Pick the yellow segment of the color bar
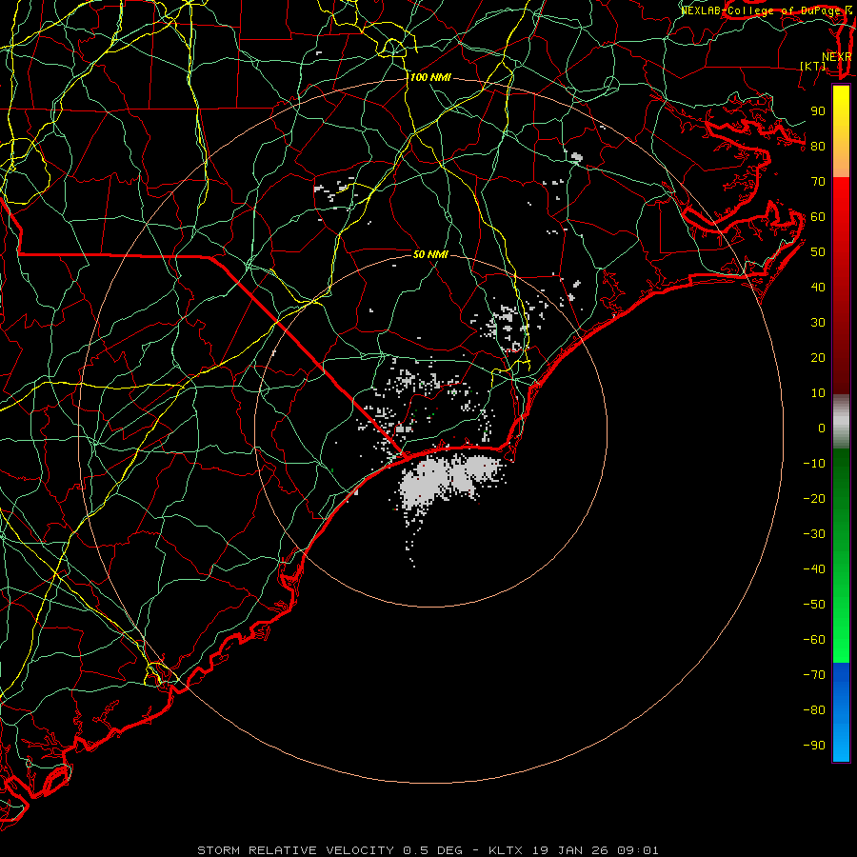The width and height of the screenshot is (857, 857). pyautogui.click(x=841, y=131)
